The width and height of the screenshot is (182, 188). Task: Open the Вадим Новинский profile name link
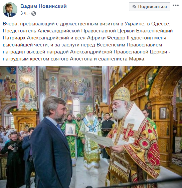[43, 6]
